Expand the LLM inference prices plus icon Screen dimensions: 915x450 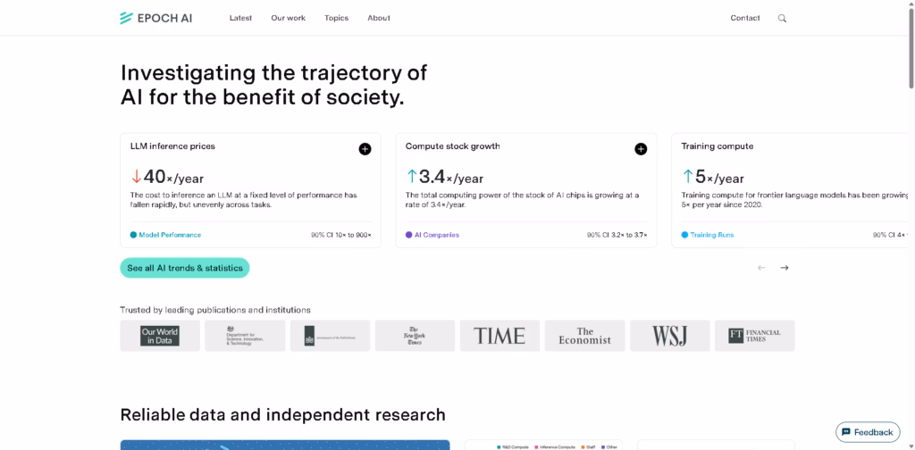click(x=365, y=149)
